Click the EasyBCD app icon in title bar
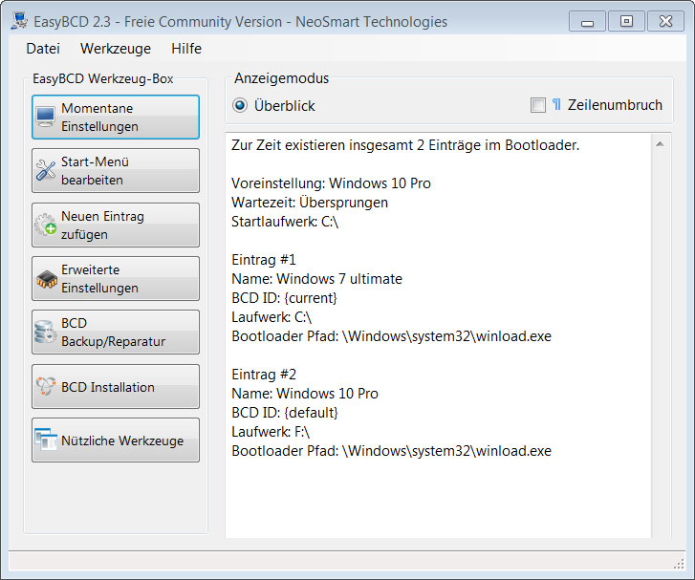Screen dimensions: 695x580 [x=20, y=21]
